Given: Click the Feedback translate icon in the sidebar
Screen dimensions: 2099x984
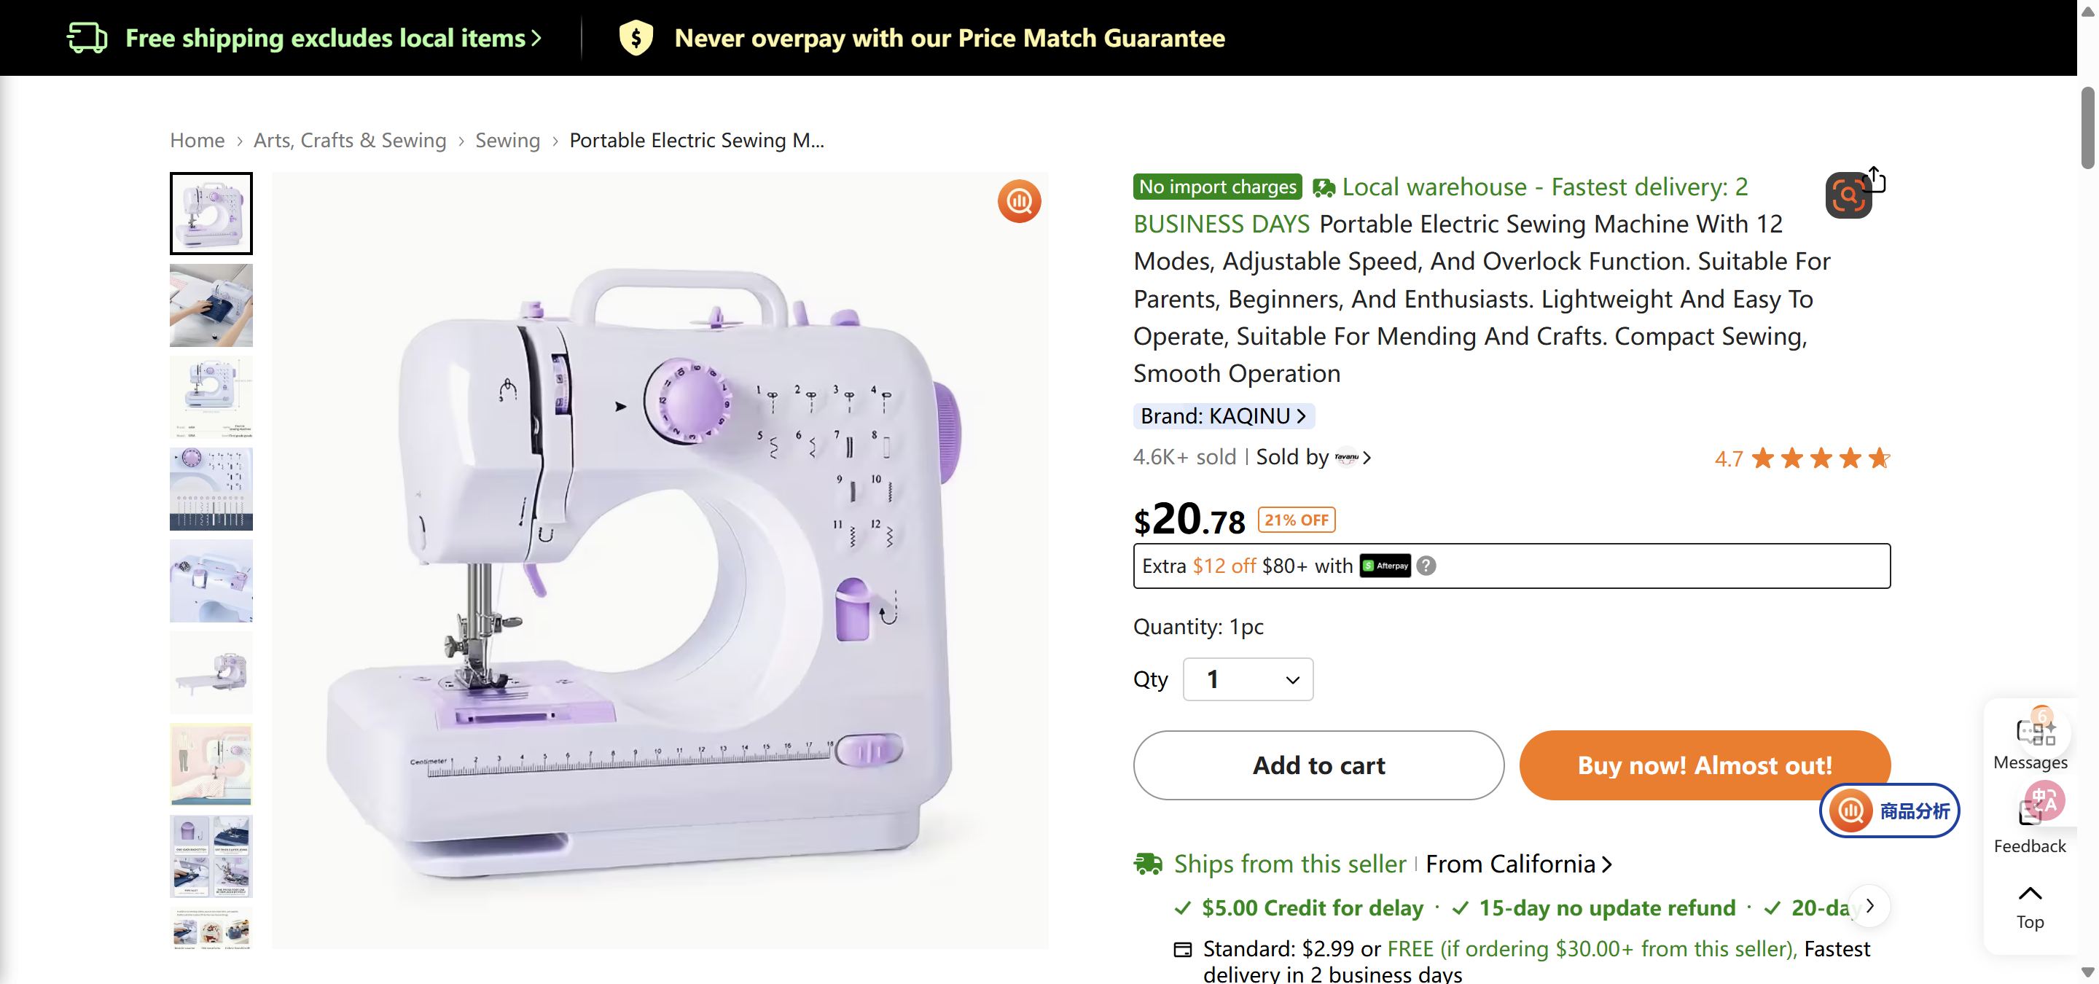Looking at the screenshot, I should click(2045, 801).
